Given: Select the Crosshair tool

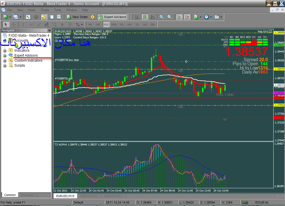Looking at the screenshot, I should (x=14, y=24).
